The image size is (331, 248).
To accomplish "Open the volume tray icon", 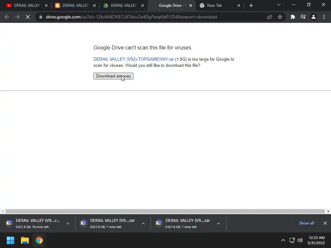I will pyautogui.click(x=300, y=240).
